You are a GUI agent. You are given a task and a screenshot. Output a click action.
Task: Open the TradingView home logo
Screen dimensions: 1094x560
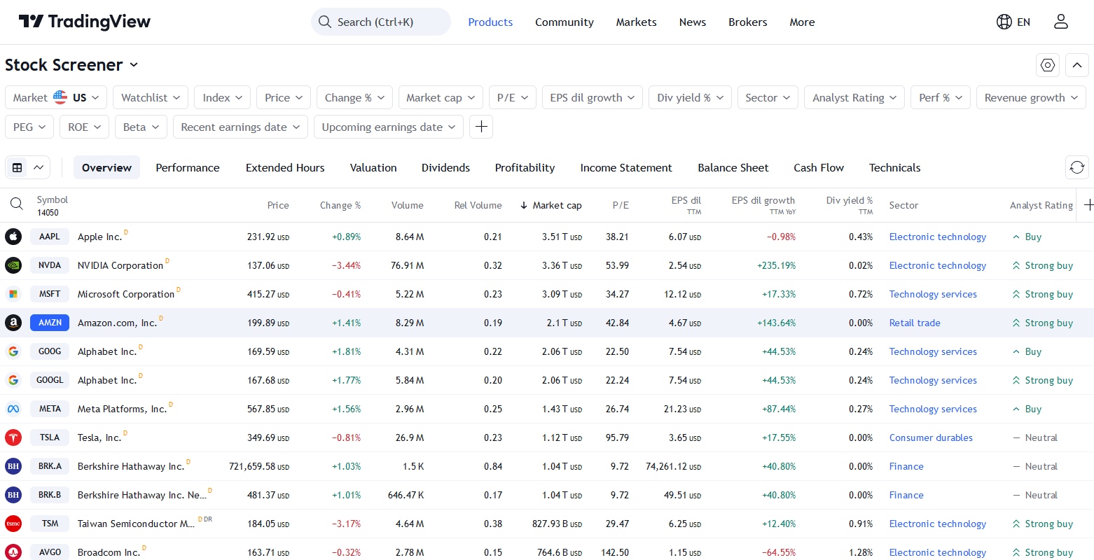click(84, 22)
